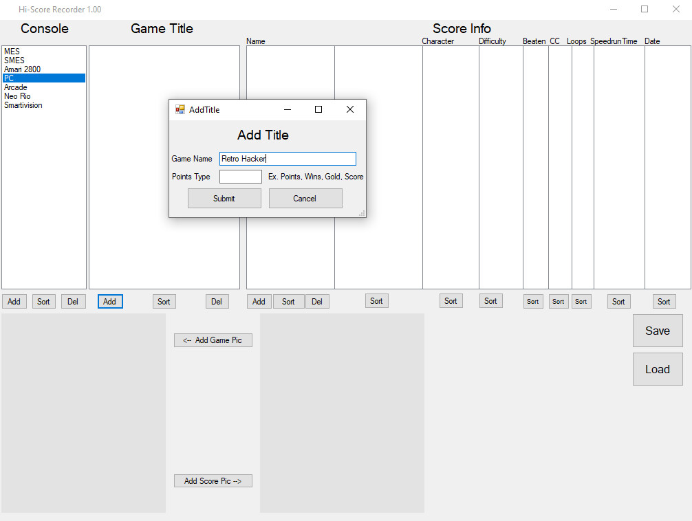The height and width of the screenshot is (521, 692).
Task: Sort the Difficulty column
Action: pyautogui.click(x=490, y=301)
